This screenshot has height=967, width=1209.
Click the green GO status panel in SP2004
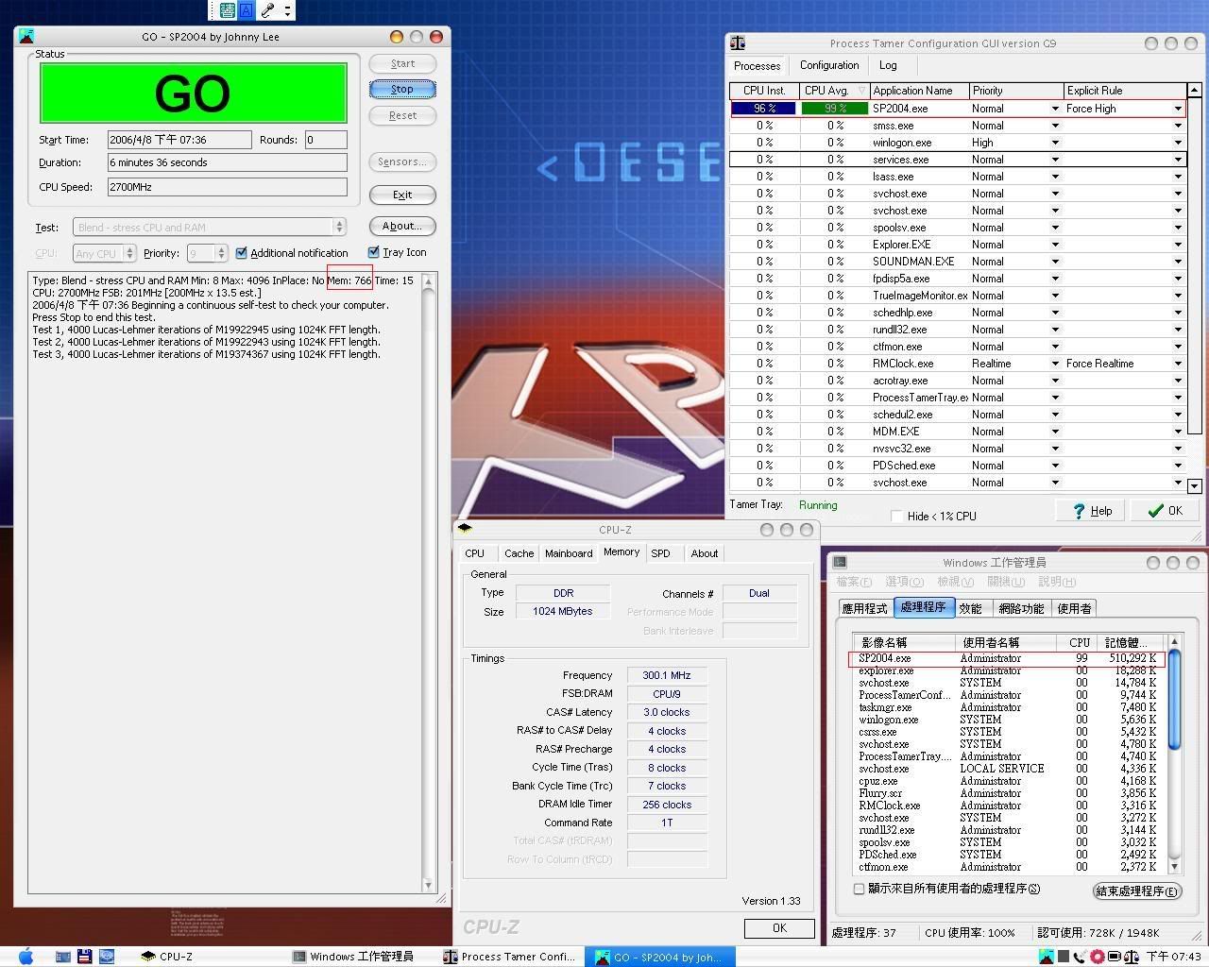click(x=193, y=93)
